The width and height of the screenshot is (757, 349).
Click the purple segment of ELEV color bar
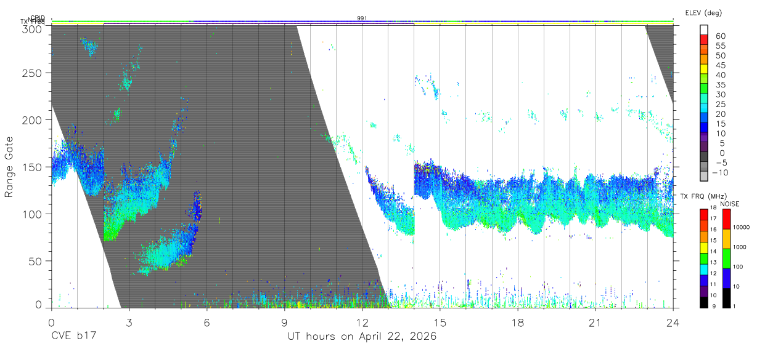click(705, 138)
